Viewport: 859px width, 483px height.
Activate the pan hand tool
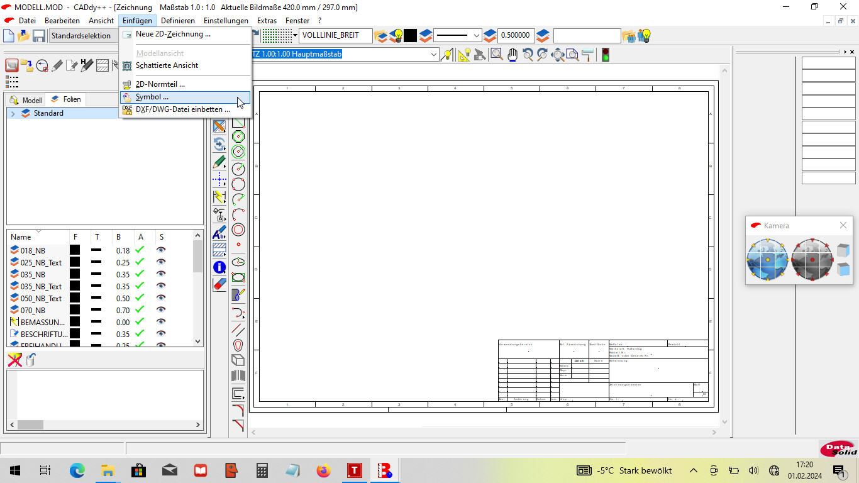click(x=513, y=55)
